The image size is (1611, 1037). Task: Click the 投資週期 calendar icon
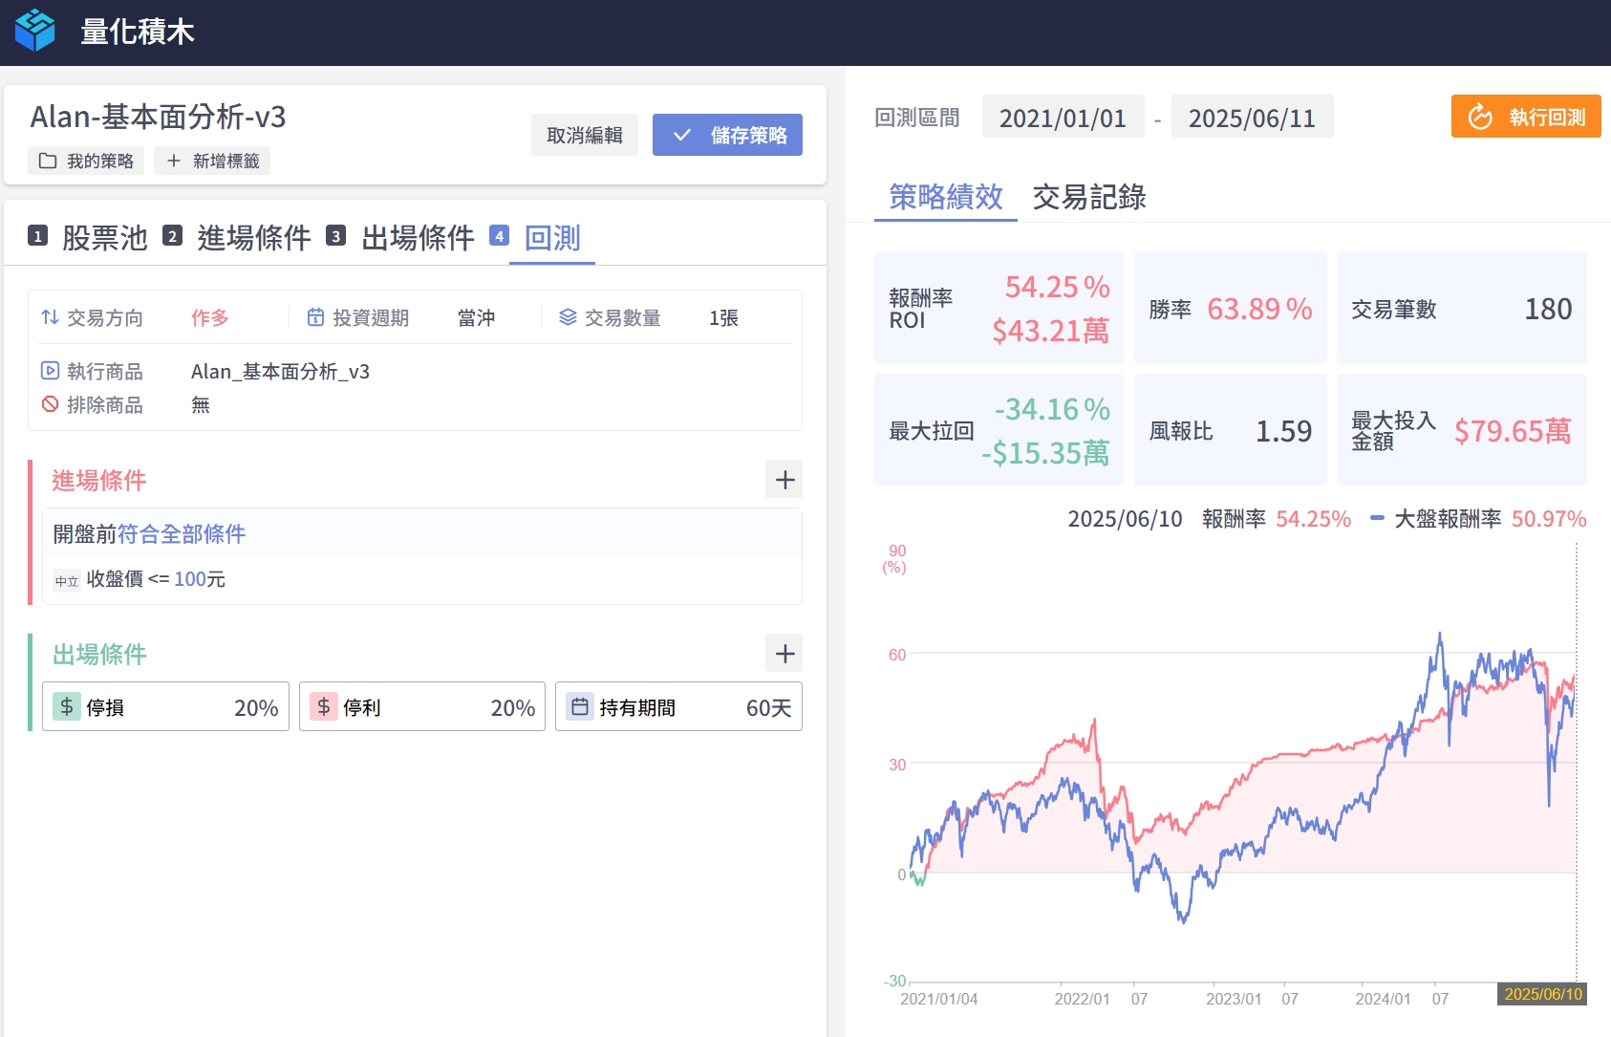click(315, 317)
